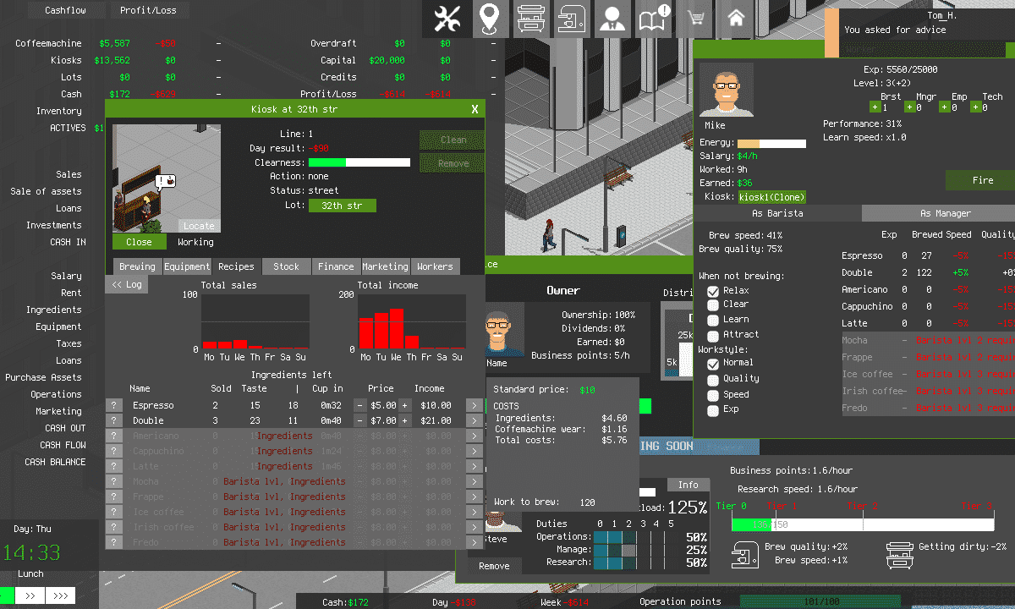1015x609 pixels.
Task: Go back to the Log view
Action: point(127,285)
